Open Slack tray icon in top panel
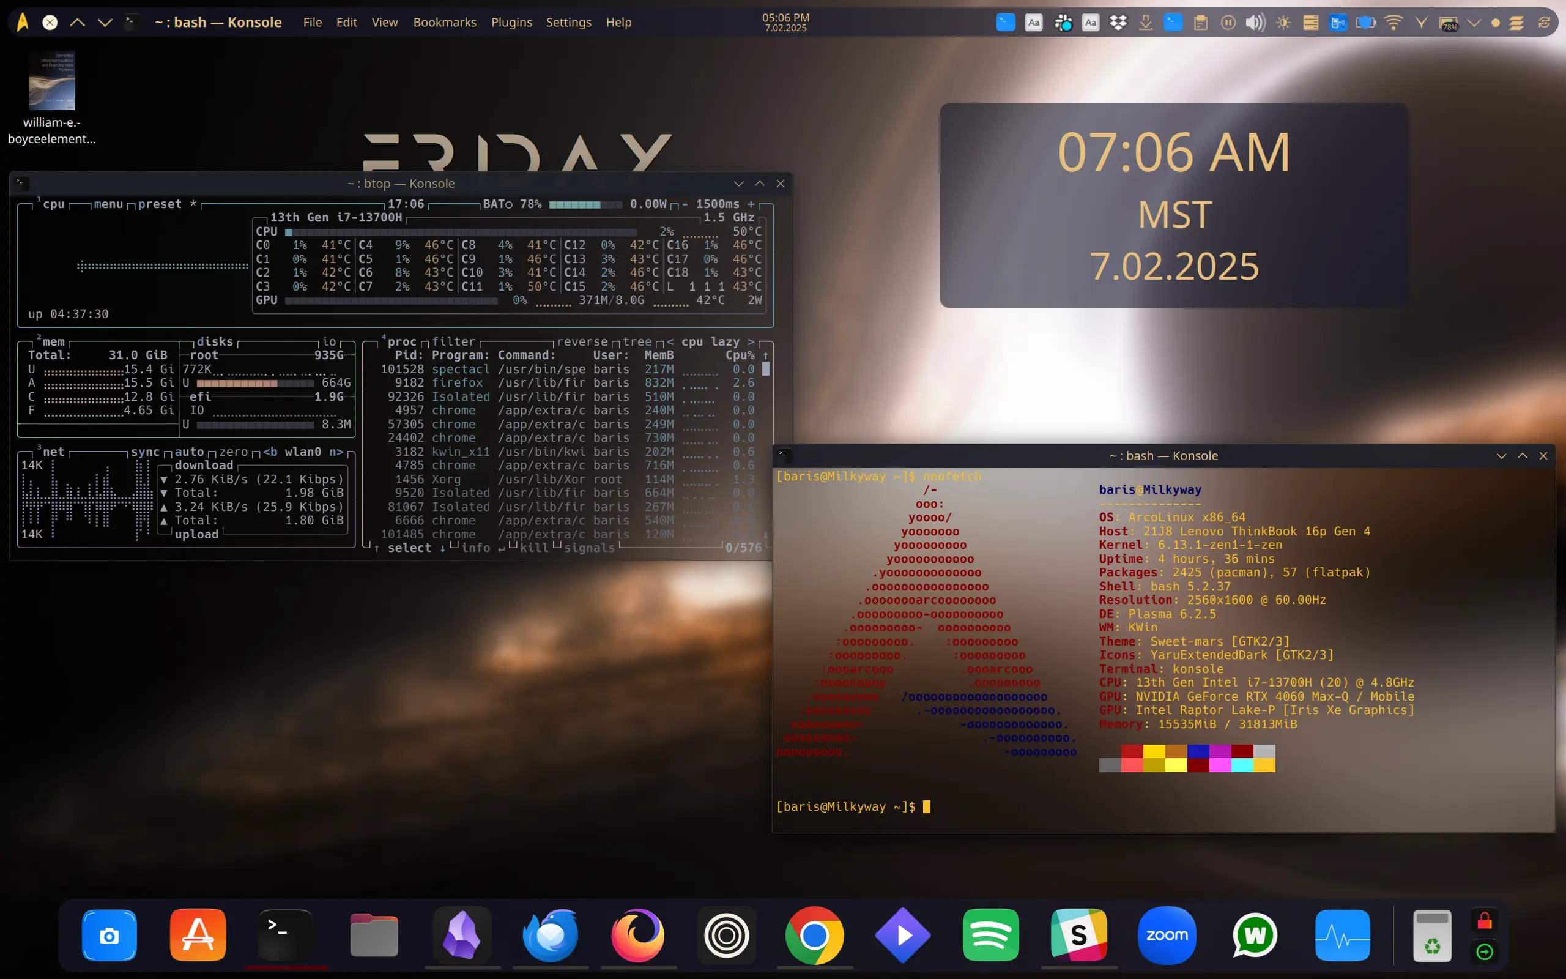1566x979 pixels. click(x=1063, y=23)
